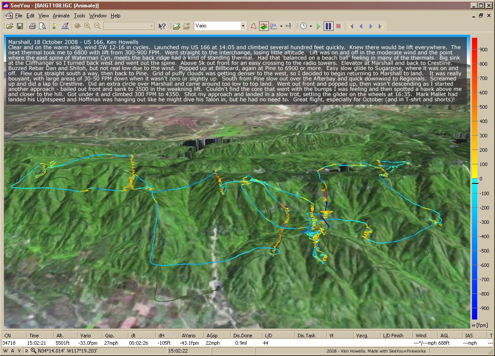This screenshot has width=495, height=356.
Task: Click the zoom in magnifier icon
Action: [88, 26]
